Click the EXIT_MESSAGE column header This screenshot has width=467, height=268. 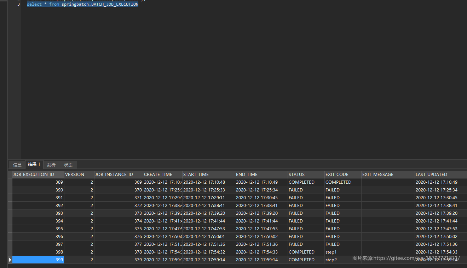[x=388, y=175]
